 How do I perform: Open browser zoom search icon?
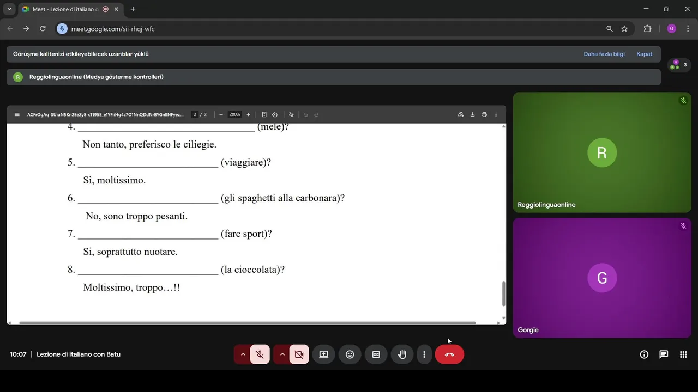tap(610, 29)
